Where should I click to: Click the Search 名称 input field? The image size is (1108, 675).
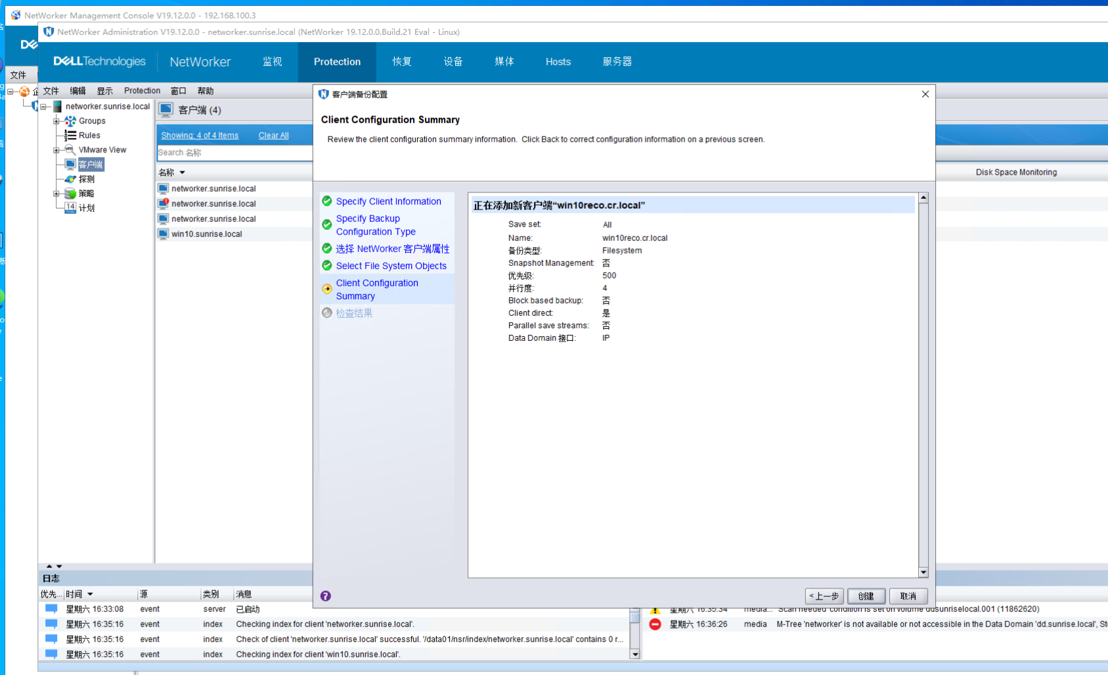[234, 152]
